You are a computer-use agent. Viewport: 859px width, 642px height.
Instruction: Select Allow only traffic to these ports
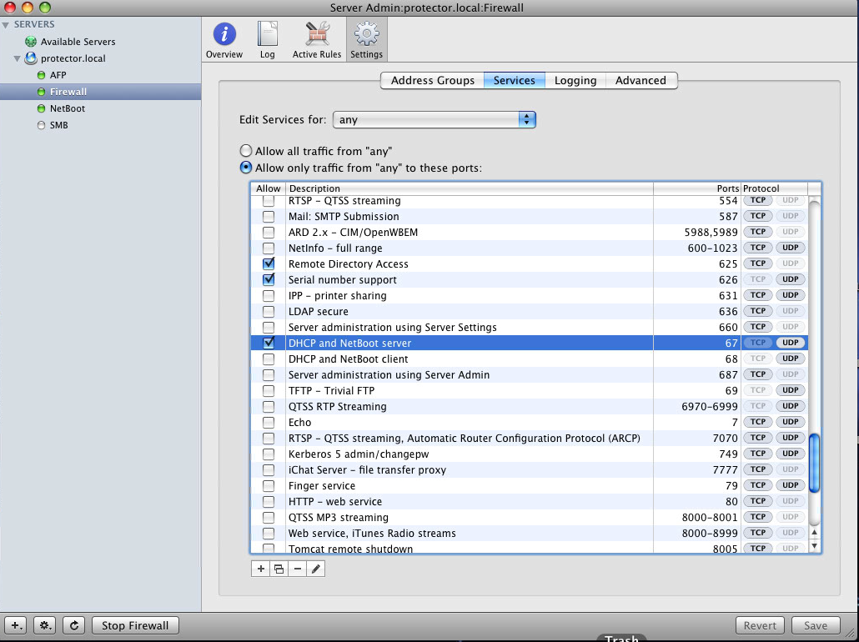coord(246,168)
